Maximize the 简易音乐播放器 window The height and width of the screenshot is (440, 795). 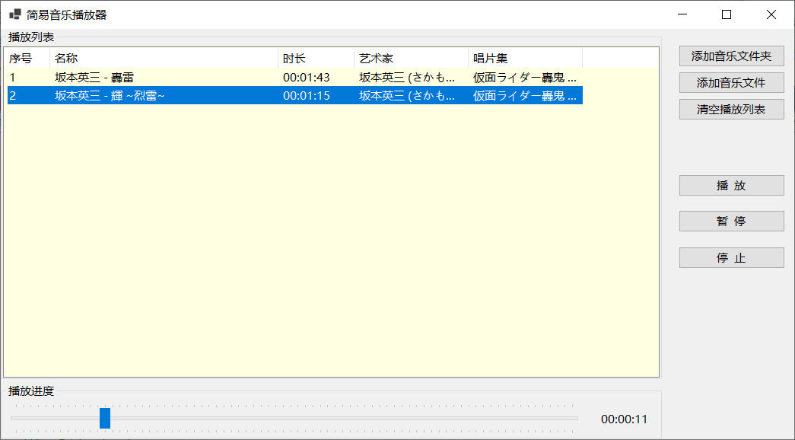tap(727, 14)
